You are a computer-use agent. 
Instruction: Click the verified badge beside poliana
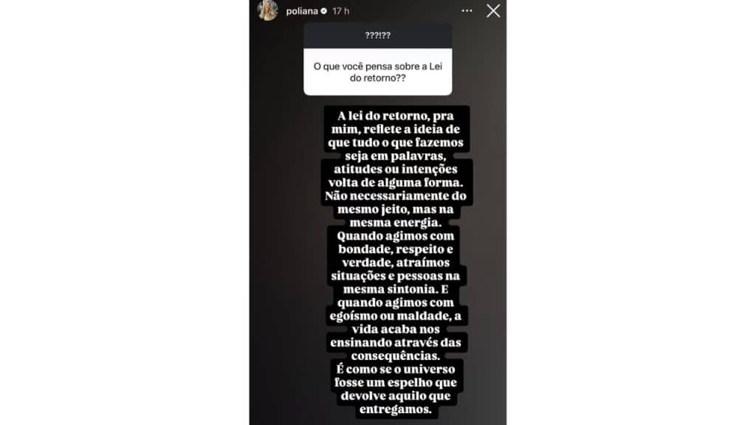(x=324, y=11)
